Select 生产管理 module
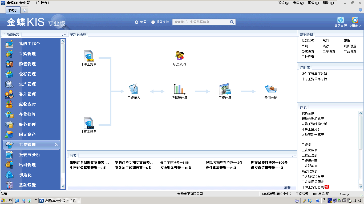The image size is (364, 204). [x=27, y=84]
